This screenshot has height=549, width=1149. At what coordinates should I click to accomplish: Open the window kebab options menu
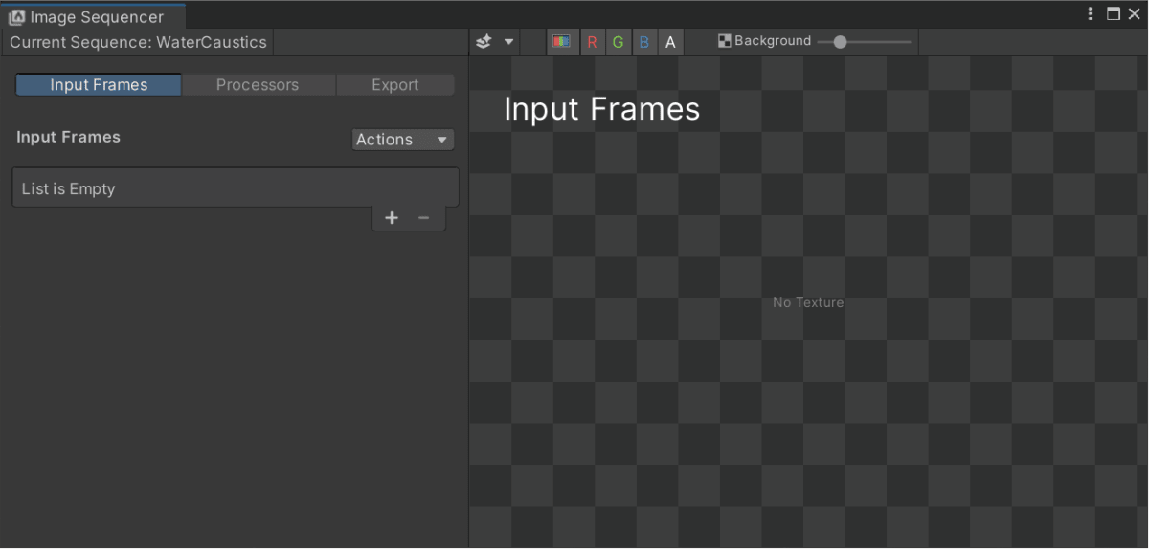click(x=1091, y=14)
